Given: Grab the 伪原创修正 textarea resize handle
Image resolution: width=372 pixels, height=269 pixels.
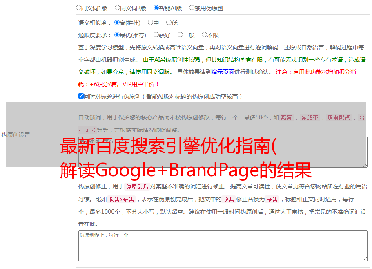Looking at the screenshot, I should 365,258.
